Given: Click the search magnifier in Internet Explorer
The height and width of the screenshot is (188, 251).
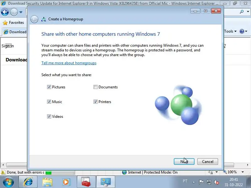Looking at the screenshot, I should [242, 12].
